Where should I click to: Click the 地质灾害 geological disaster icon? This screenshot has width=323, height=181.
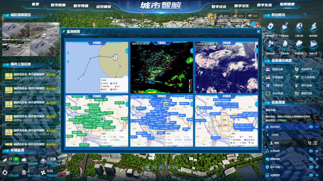[313, 46]
